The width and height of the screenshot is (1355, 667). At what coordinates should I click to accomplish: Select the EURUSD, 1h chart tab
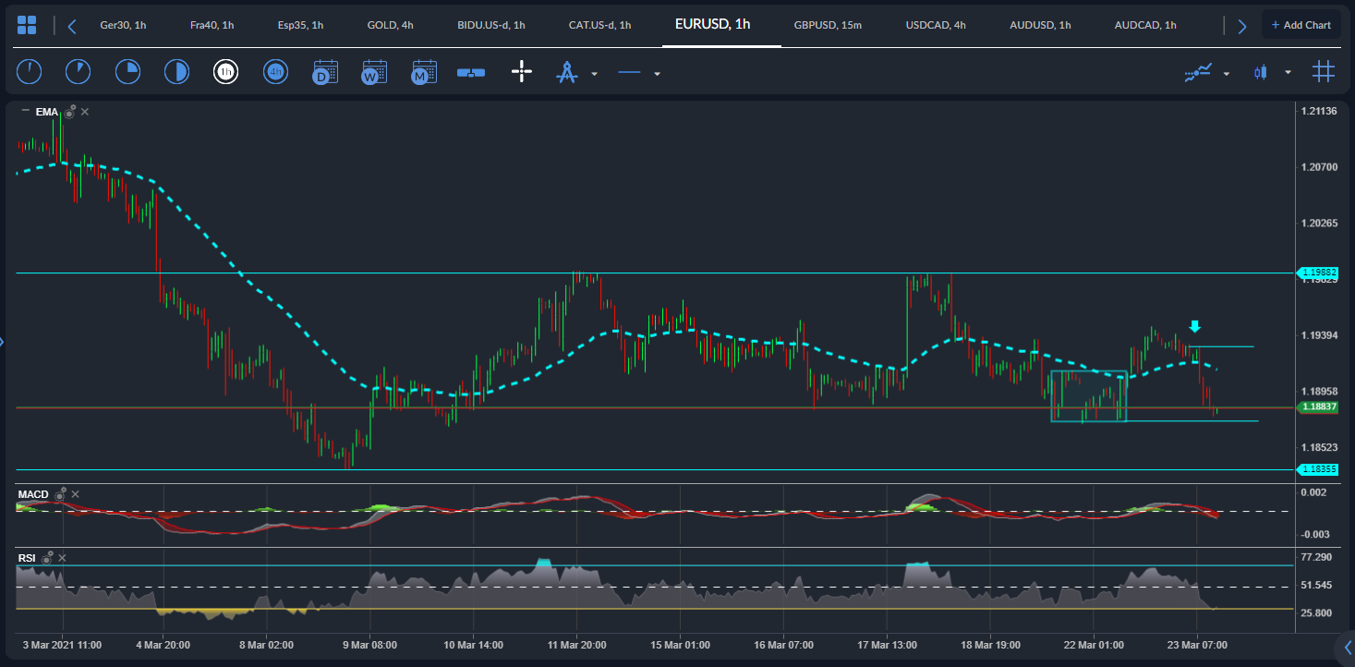click(x=712, y=24)
